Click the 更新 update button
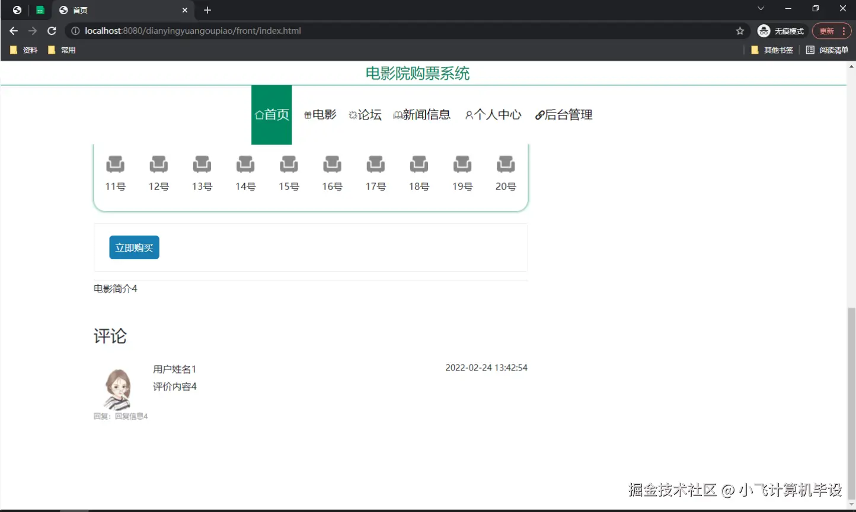The height and width of the screenshot is (512, 856). coord(828,31)
